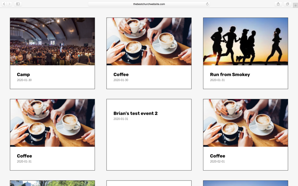298x186 pixels.
Task: Show the tab overview
Action: (x=287, y=4)
